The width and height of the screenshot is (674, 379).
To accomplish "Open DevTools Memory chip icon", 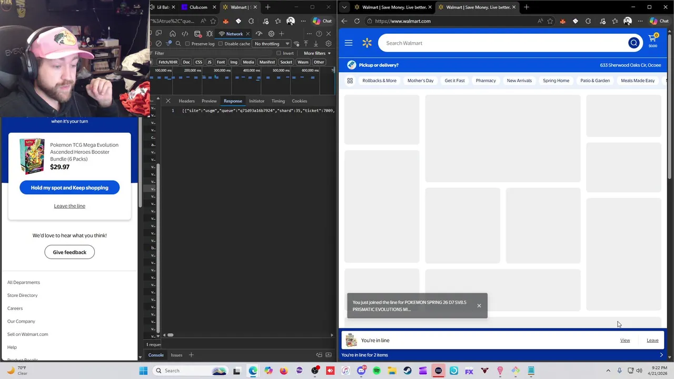I will click(x=271, y=34).
